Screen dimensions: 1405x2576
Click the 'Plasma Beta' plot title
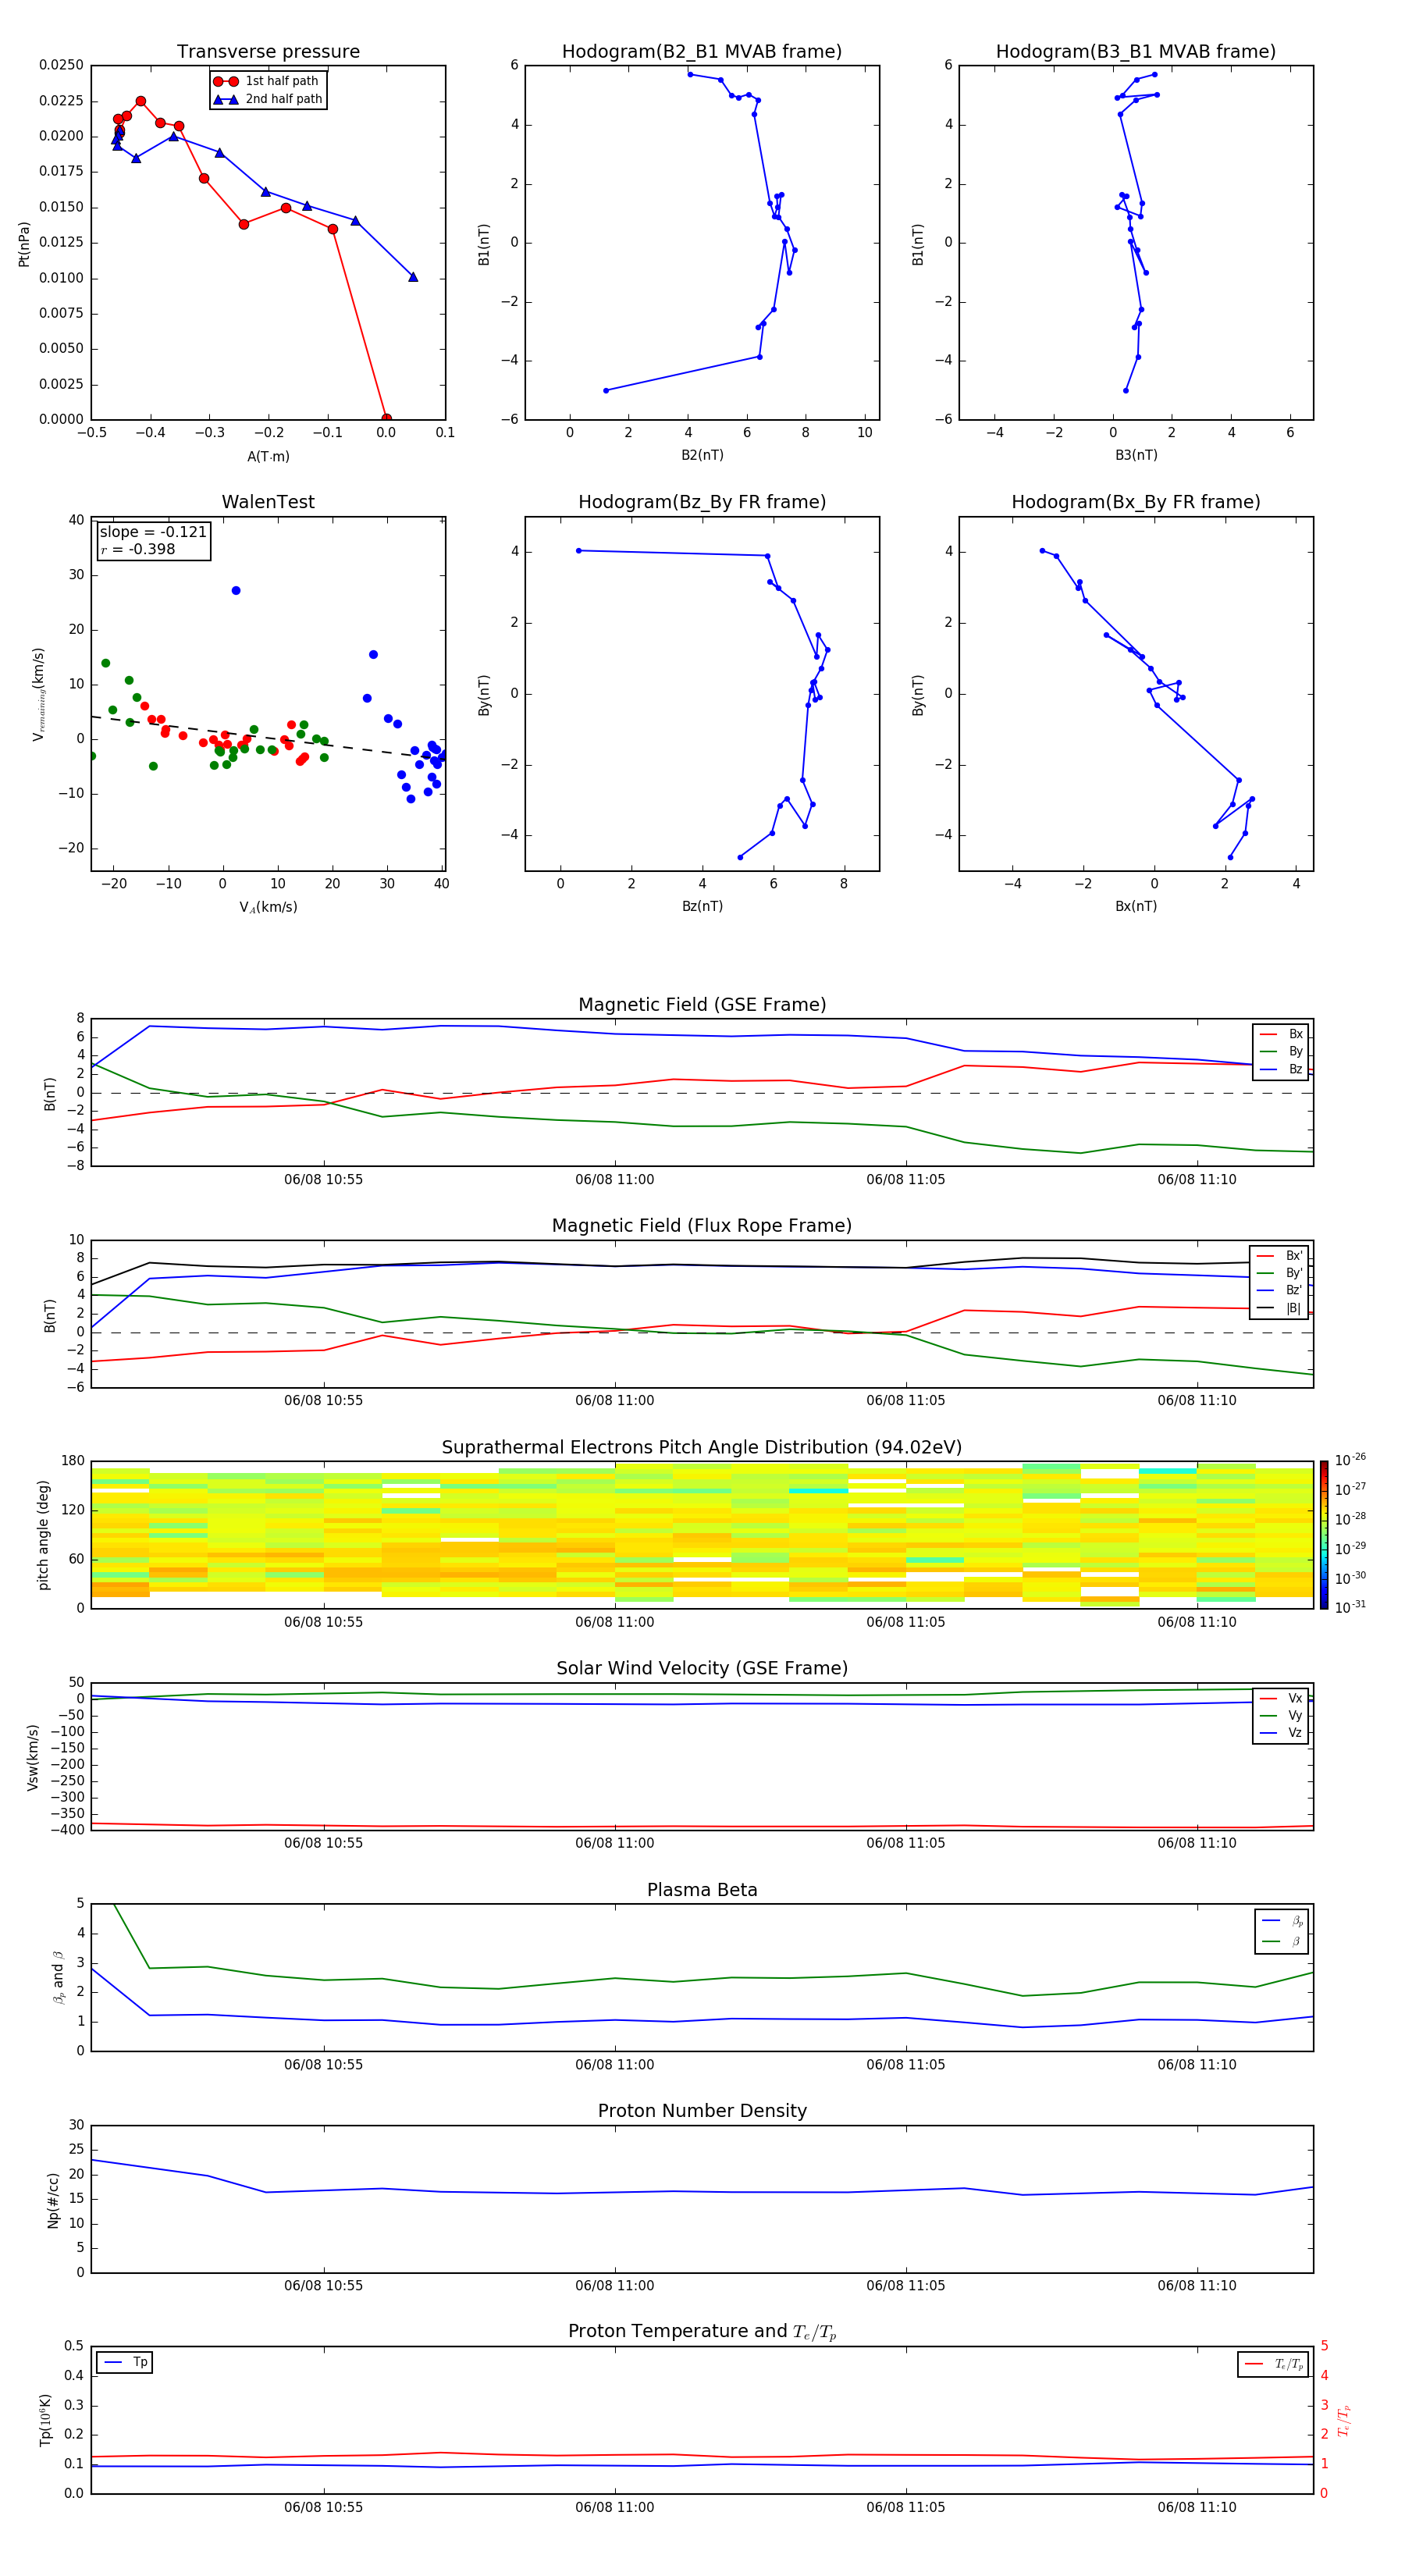pyautogui.click(x=702, y=1890)
